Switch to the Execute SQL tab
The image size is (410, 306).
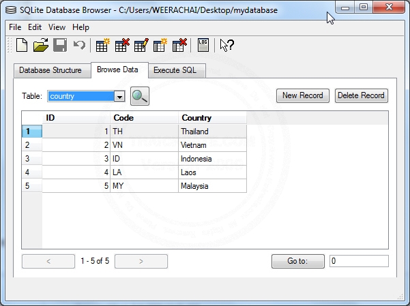[x=175, y=70]
